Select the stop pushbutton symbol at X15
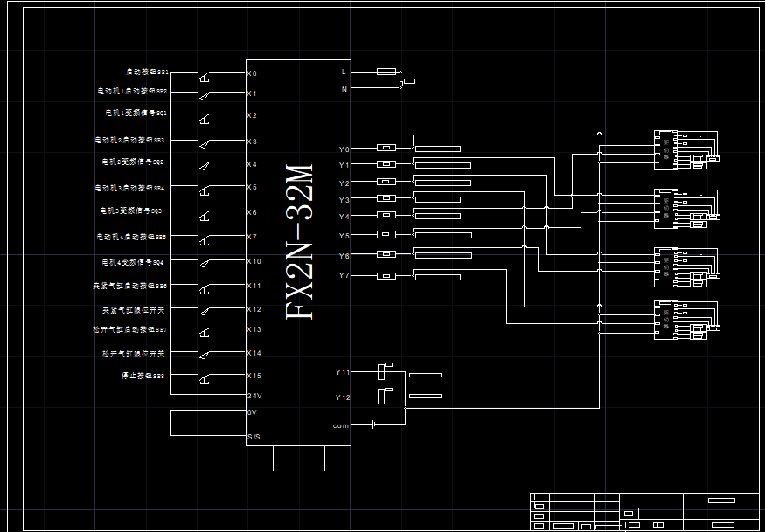This screenshot has width=765, height=532. (x=205, y=379)
